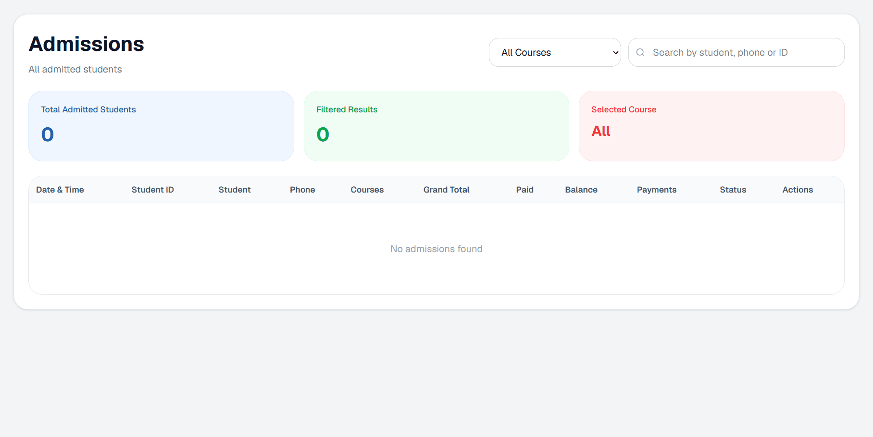
Task: Click the Admissions page heading
Action: point(87,44)
